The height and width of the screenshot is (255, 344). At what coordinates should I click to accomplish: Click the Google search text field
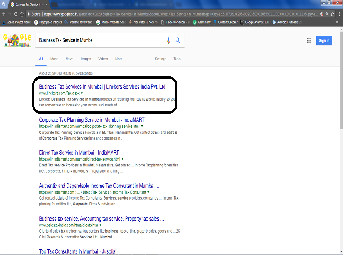101,40
